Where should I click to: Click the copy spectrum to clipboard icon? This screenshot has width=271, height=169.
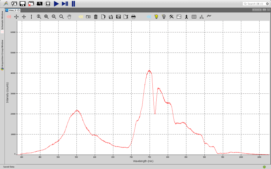(103, 17)
